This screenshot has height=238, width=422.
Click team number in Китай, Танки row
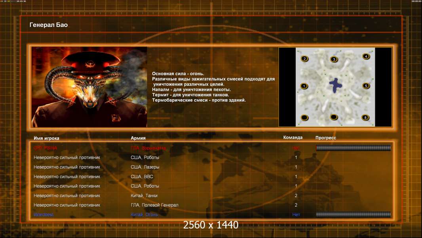pyautogui.click(x=296, y=196)
